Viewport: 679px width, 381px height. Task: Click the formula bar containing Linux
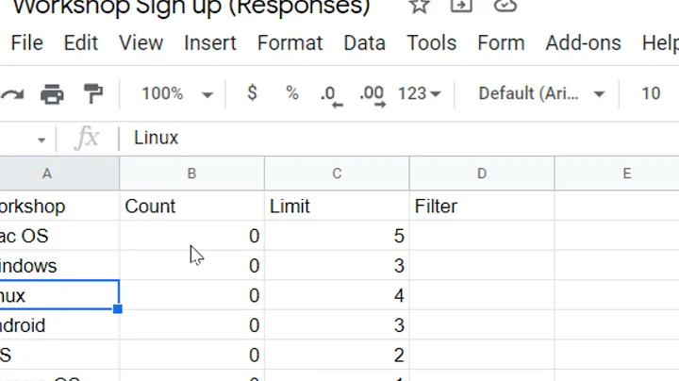[377, 138]
